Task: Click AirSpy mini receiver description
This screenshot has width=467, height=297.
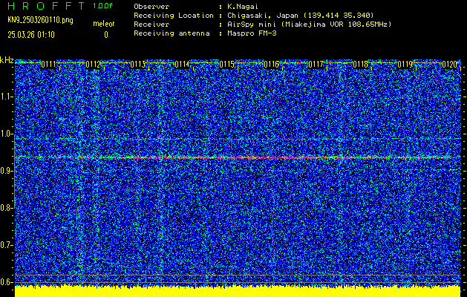Action: tap(309, 25)
